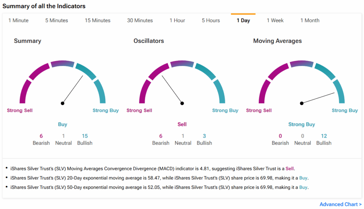The image size is (364, 209).
Task: Open the 15 Minutes tab
Action: pyautogui.click(x=97, y=21)
